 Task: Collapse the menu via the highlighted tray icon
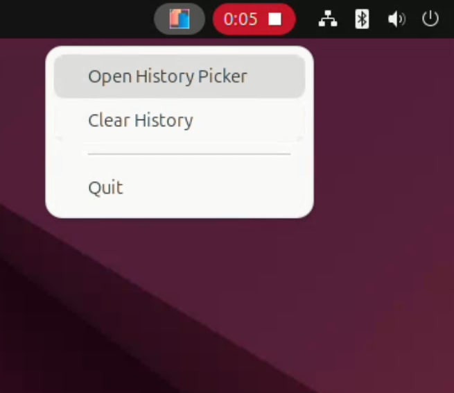[180, 19]
